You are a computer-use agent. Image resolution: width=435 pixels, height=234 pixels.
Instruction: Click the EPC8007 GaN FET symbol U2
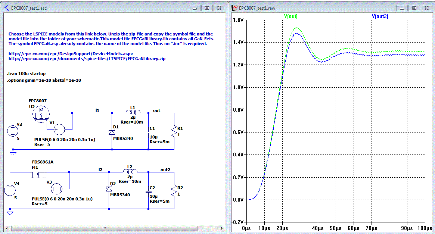point(41,114)
